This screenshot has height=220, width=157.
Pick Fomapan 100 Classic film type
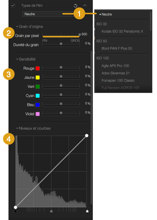pyautogui.click(x=118, y=80)
